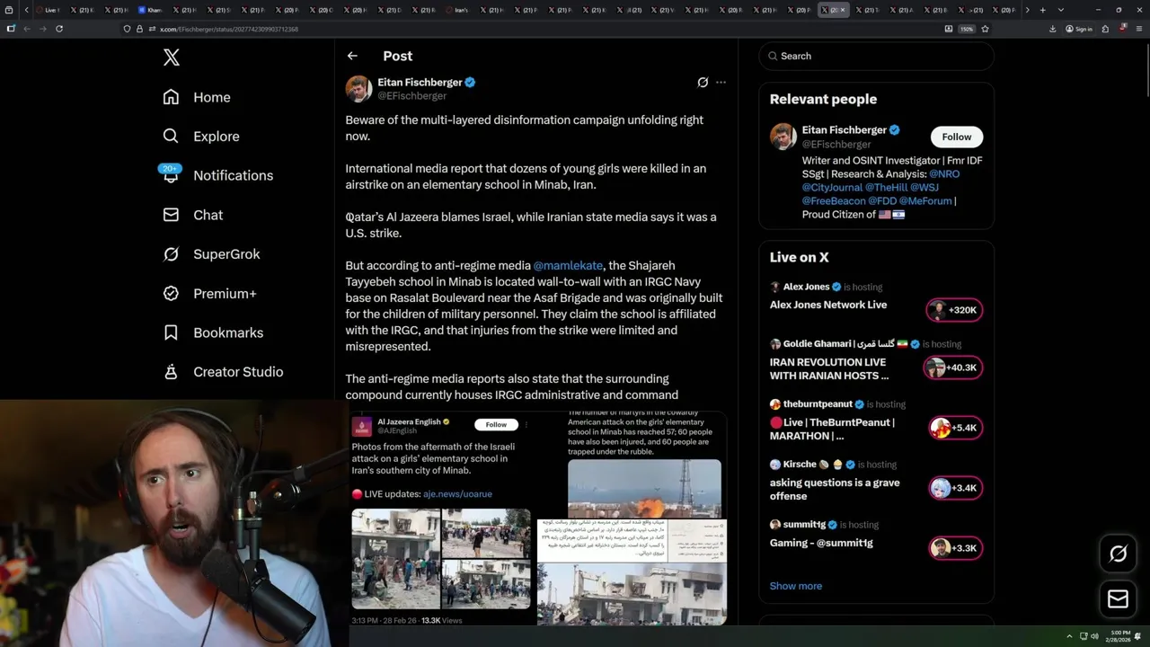Screen dimensions: 1150x647
Task: Join Alex Jones Network Live +320K
Action: click(954, 310)
